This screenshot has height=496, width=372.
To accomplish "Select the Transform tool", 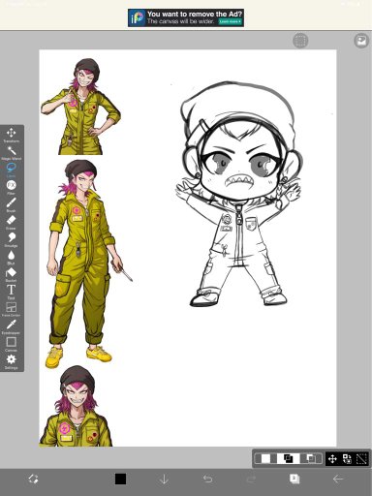I will pyautogui.click(x=11, y=136).
